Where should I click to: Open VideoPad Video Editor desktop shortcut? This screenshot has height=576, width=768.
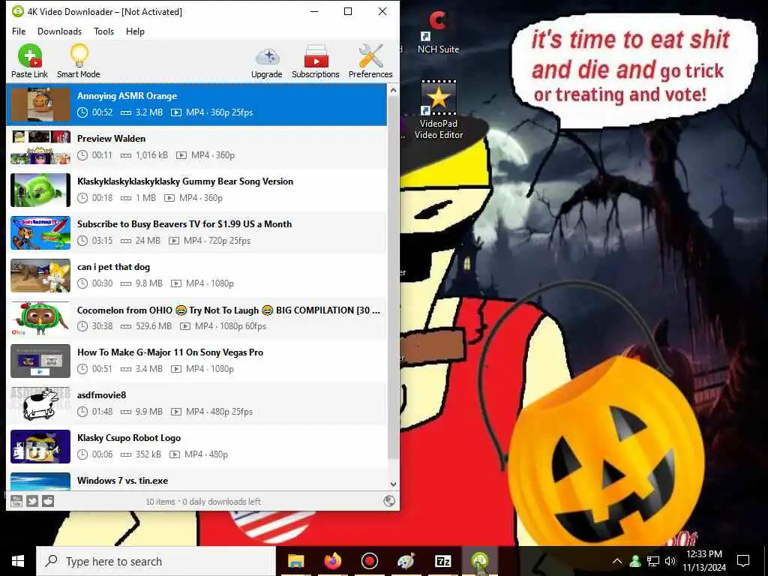tap(438, 110)
